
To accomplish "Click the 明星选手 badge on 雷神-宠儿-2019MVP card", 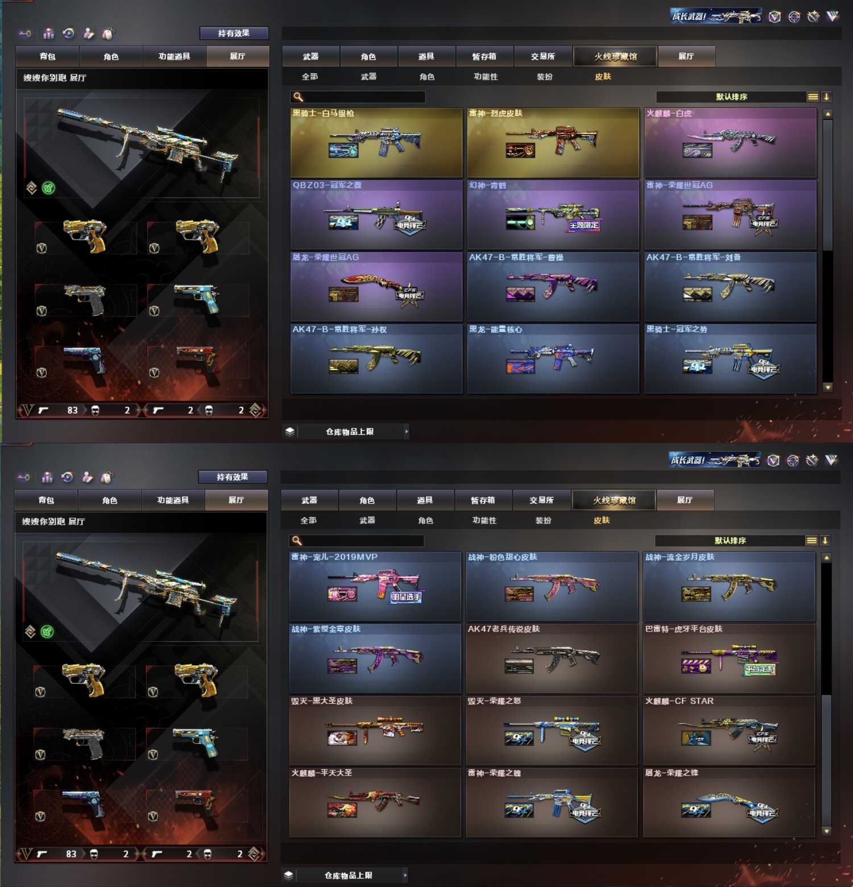I will coord(406,597).
